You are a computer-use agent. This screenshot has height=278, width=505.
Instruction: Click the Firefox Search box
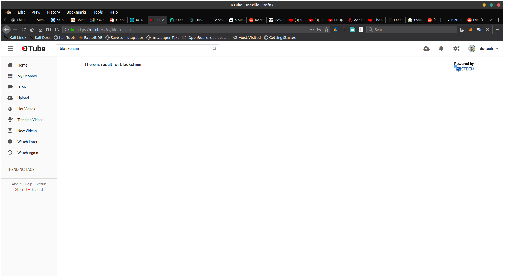coord(412,29)
